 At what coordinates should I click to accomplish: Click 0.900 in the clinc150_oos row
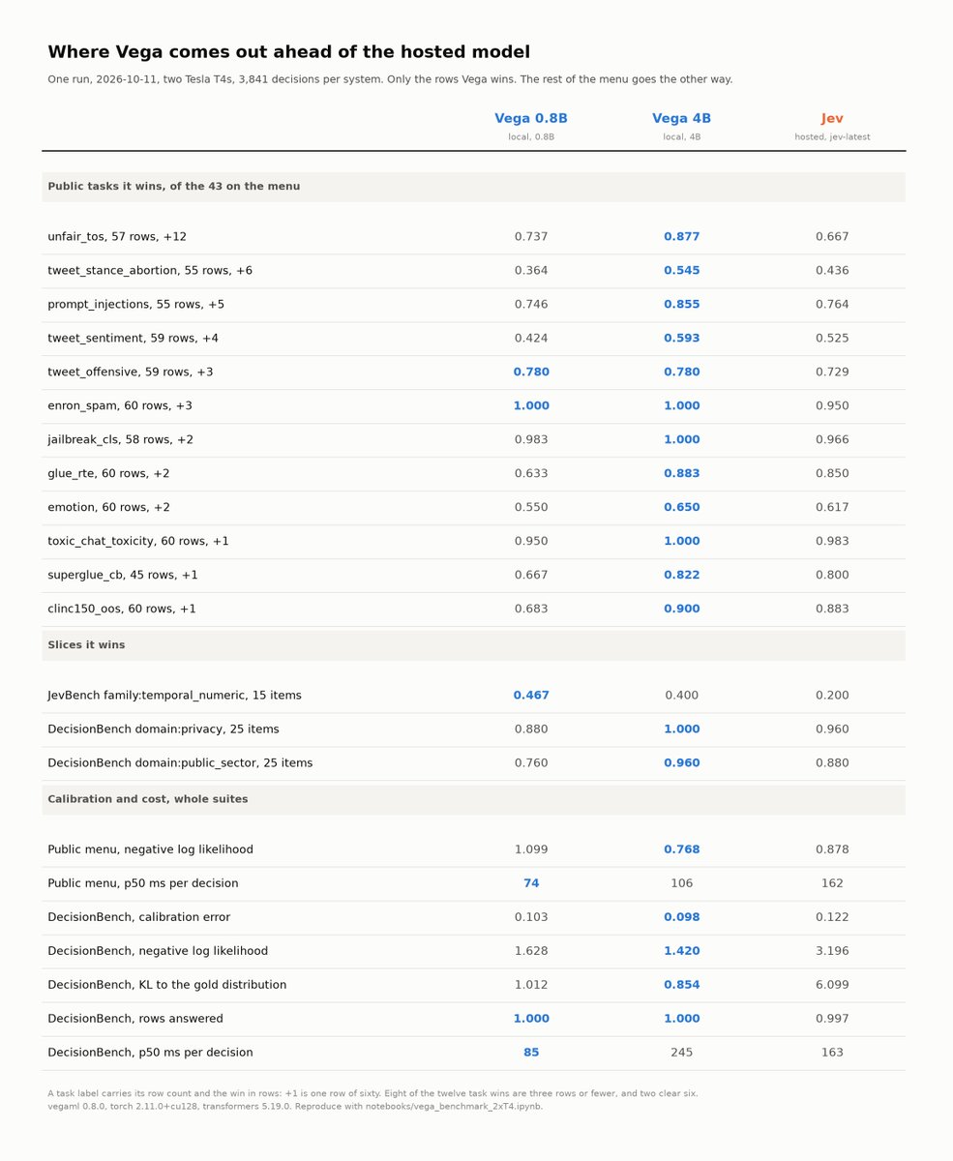[x=681, y=610]
